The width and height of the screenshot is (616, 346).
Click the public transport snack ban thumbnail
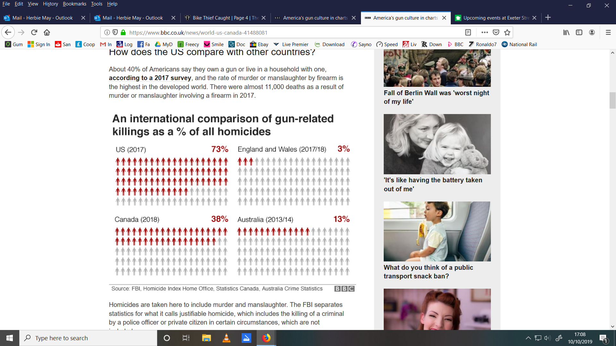(437, 231)
